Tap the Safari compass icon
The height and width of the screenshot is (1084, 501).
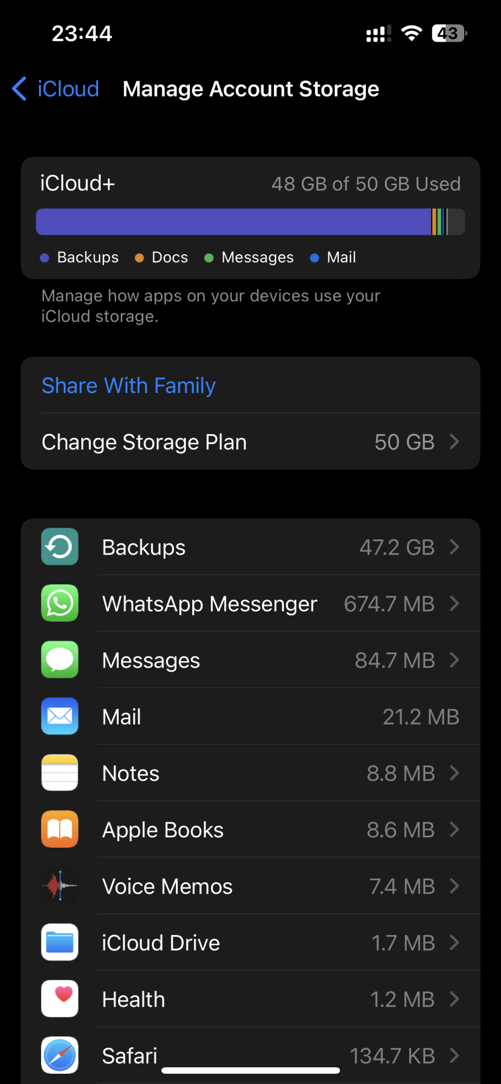coord(60,1055)
